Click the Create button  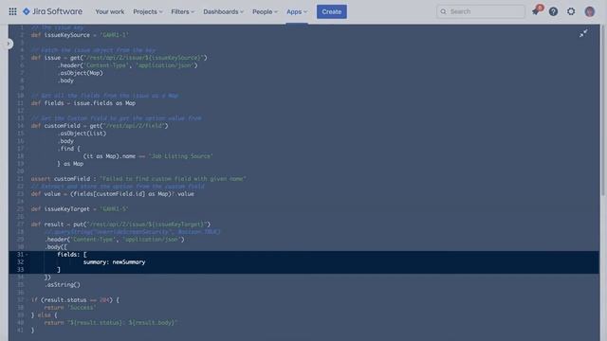tap(332, 11)
